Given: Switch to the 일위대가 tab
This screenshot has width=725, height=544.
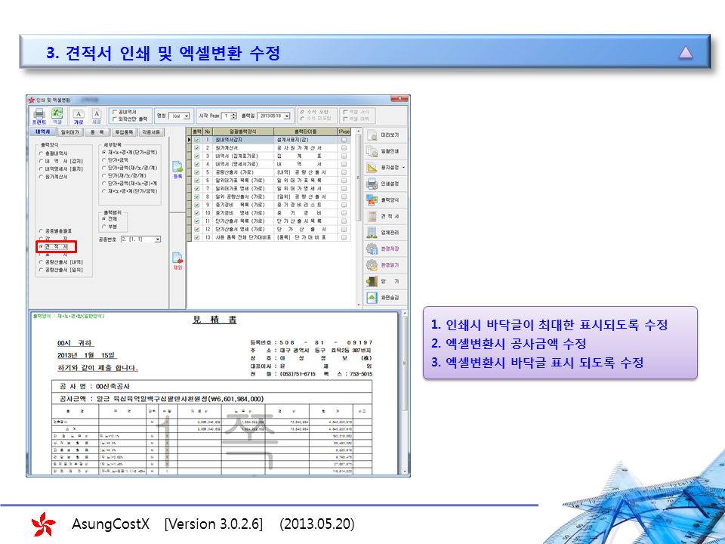Looking at the screenshot, I should (x=70, y=131).
